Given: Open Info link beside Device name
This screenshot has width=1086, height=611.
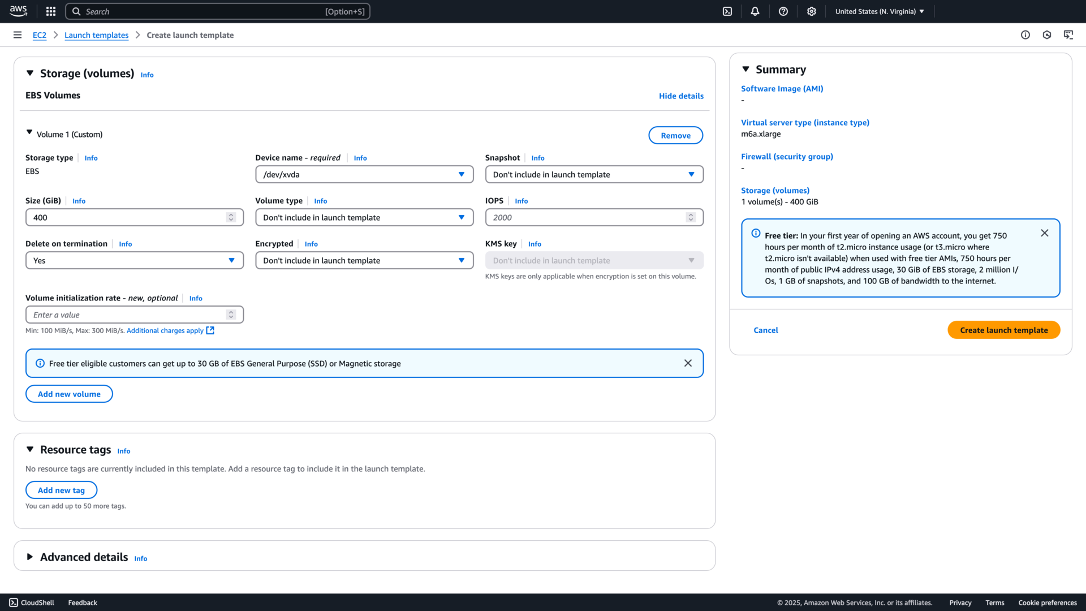Looking at the screenshot, I should (x=360, y=158).
